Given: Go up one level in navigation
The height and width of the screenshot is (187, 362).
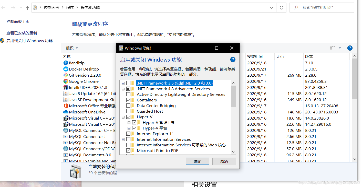Looking at the screenshot, I should 27,8.
